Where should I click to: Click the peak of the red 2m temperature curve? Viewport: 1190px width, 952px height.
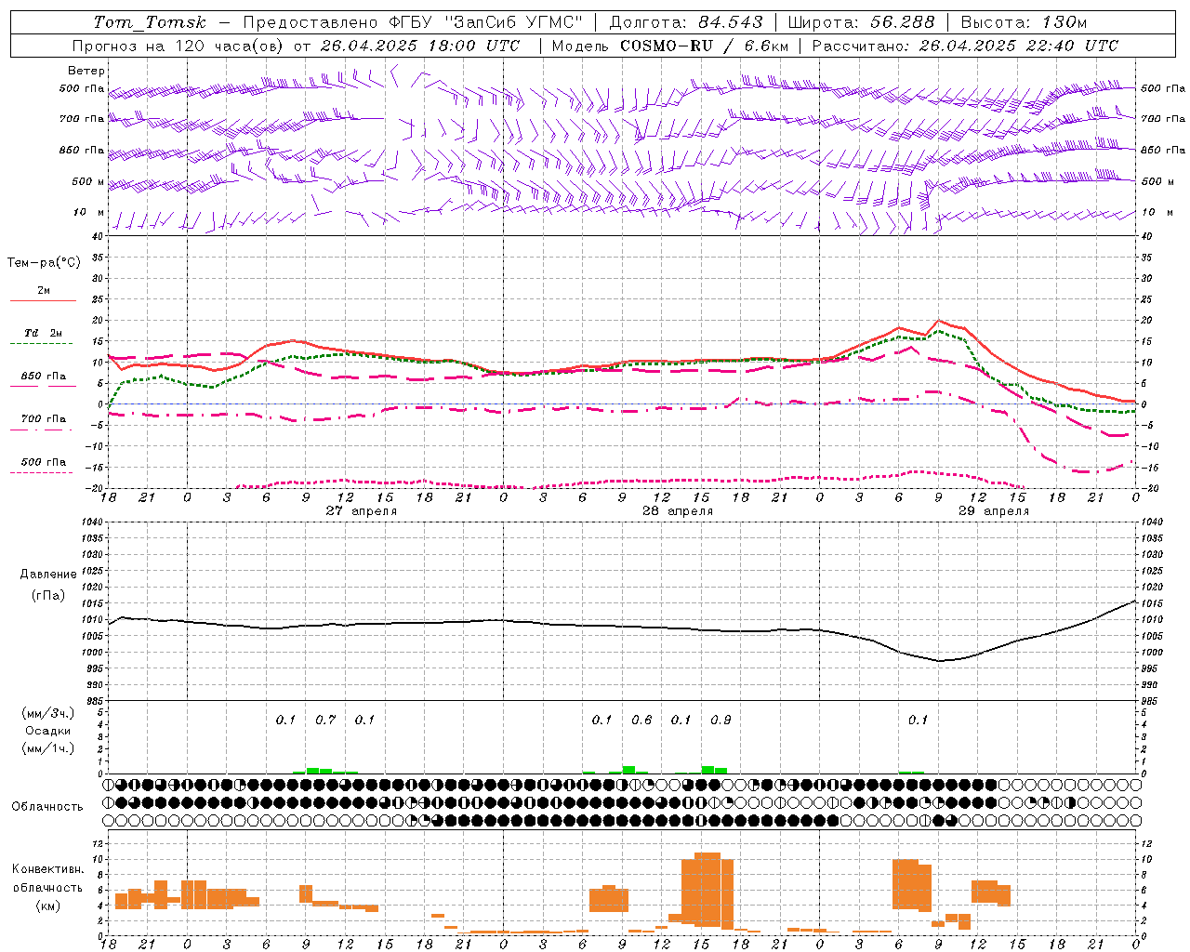(938, 321)
